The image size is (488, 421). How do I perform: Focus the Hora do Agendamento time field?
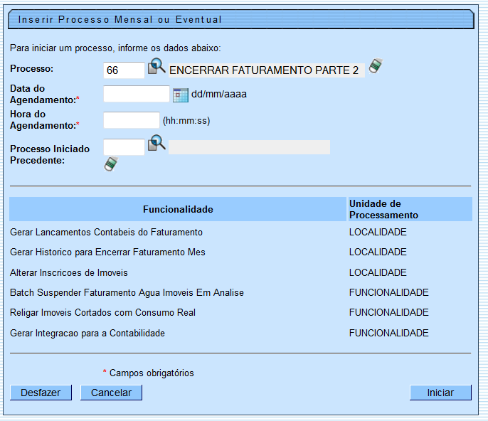tap(132, 120)
